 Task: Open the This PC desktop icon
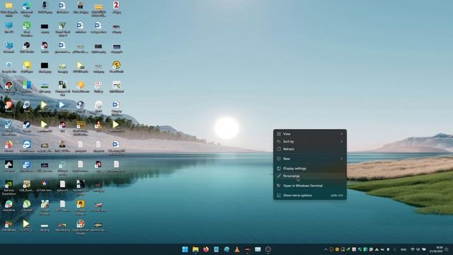click(9, 28)
